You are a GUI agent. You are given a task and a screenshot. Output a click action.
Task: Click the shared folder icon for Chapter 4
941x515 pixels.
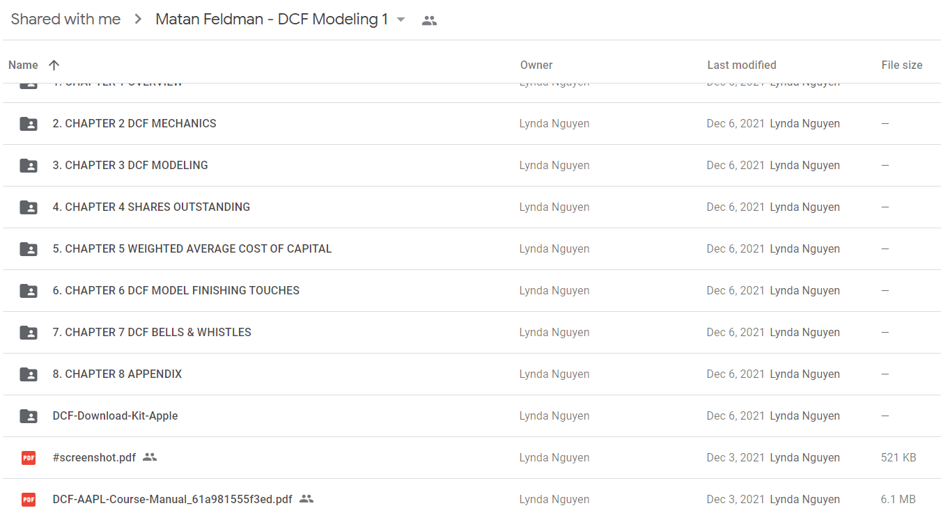[29, 207]
